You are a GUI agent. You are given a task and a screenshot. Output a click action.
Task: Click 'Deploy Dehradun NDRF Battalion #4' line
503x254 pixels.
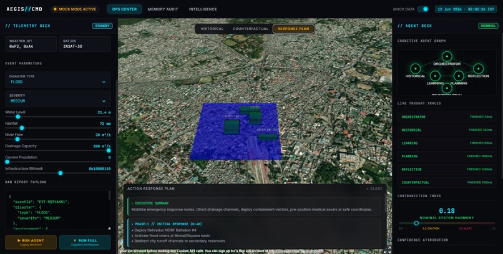coord(164,230)
